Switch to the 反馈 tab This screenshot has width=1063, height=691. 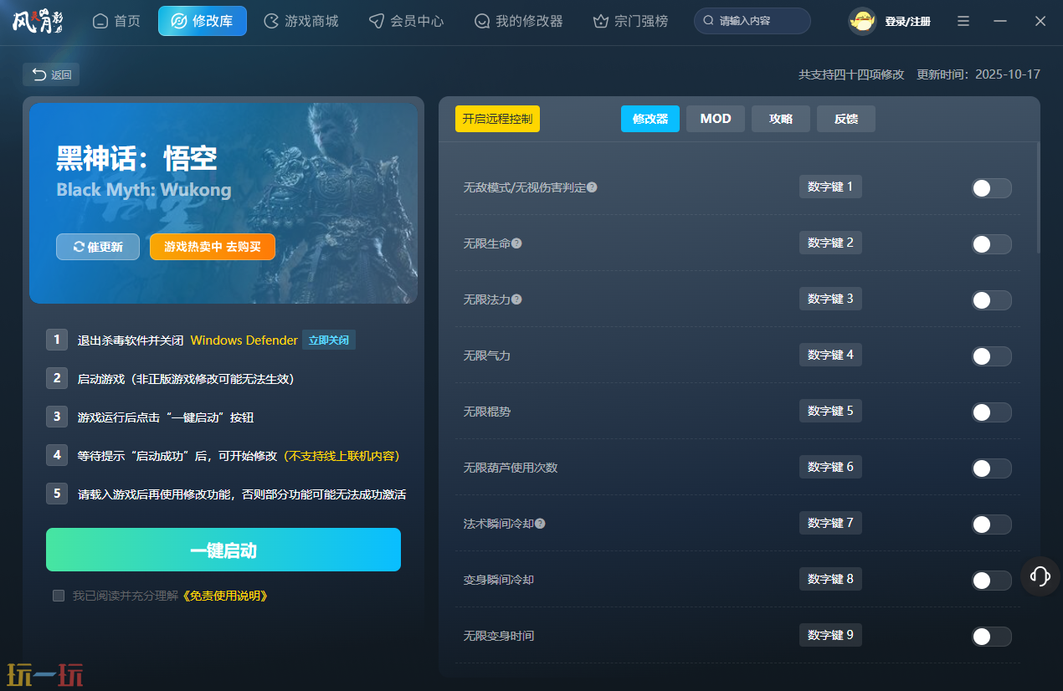coord(846,119)
